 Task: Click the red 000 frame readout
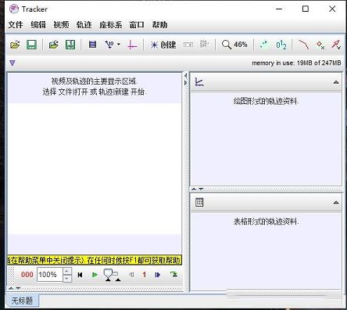click(x=27, y=275)
